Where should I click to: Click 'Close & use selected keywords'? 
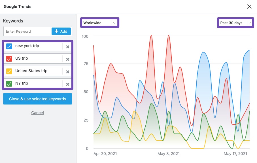tap(37, 99)
